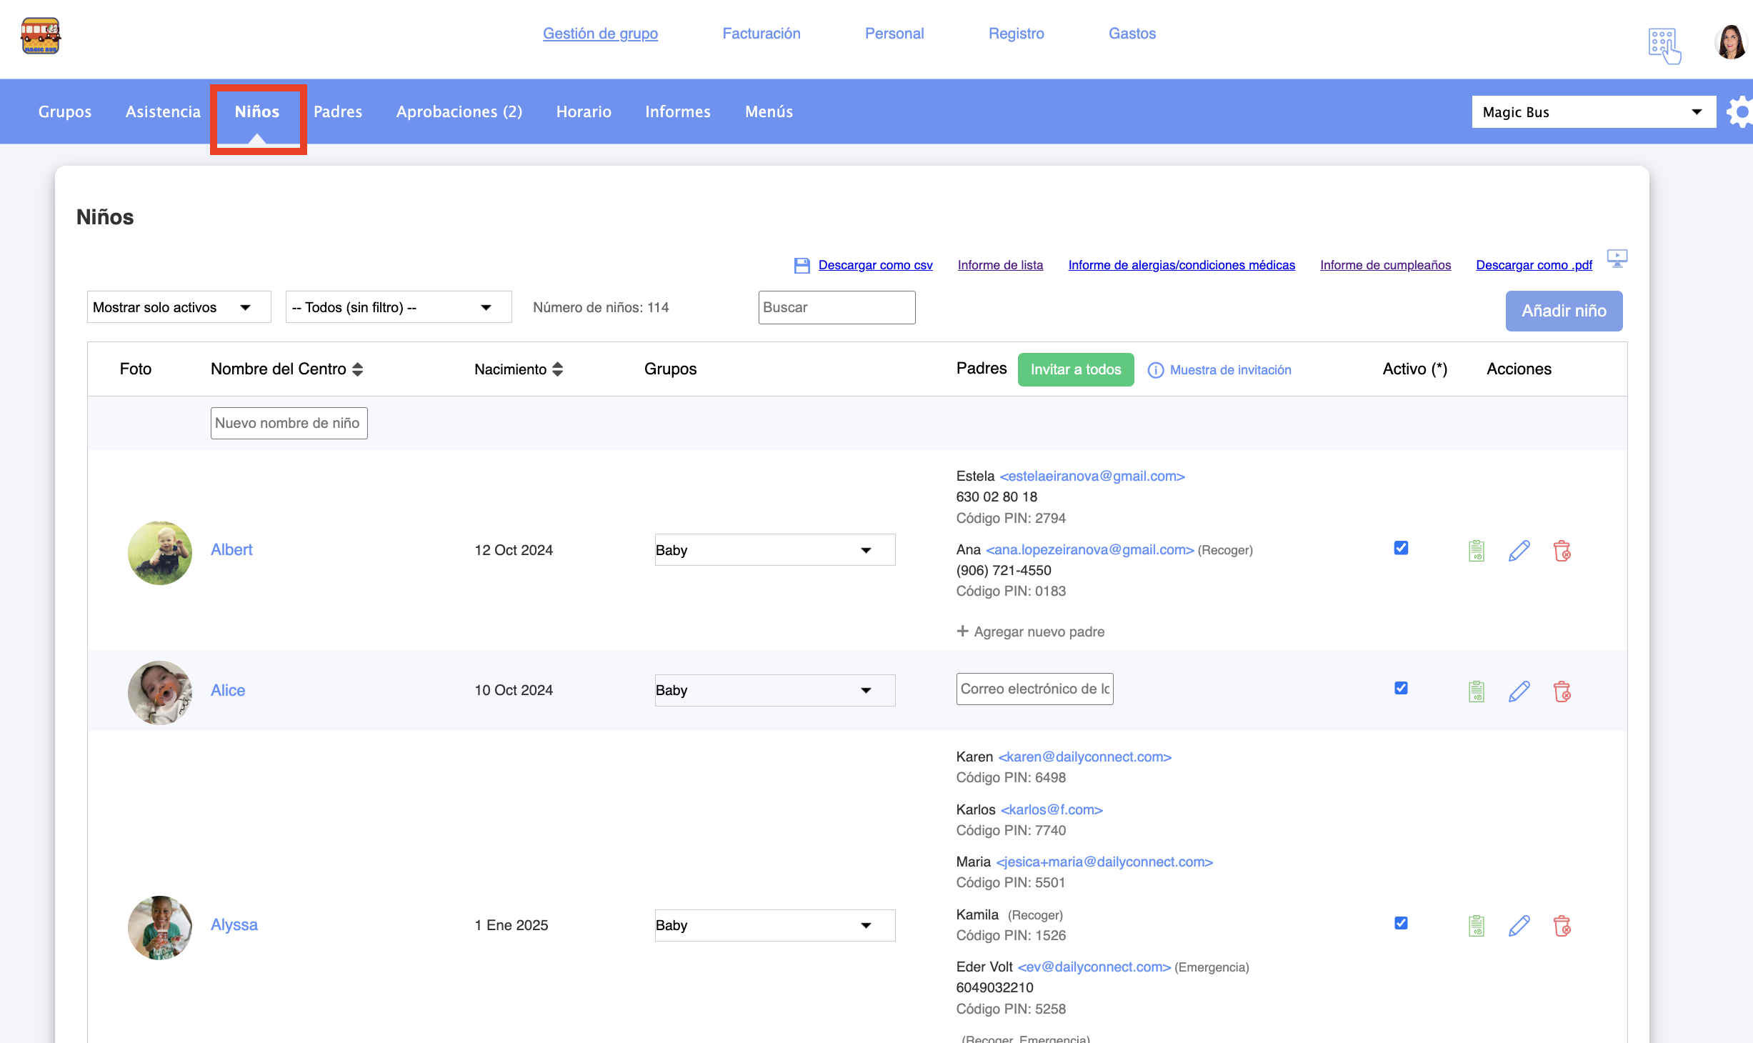Toggle Alyssa's Activo checkbox

click(1401, 923)
